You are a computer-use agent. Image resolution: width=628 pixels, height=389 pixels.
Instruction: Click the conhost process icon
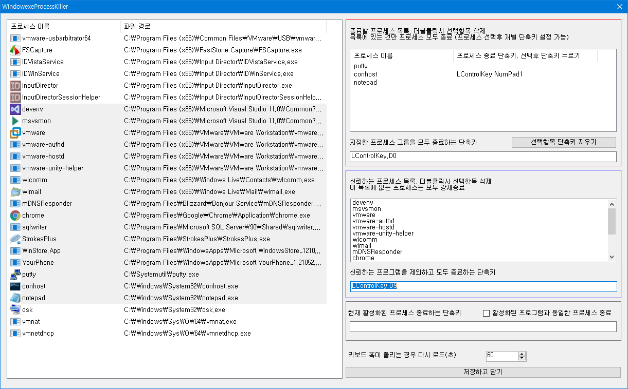15,286
